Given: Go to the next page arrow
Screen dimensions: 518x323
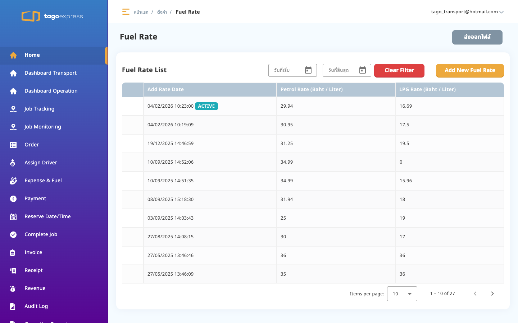Looking at the screenshot, I should [x=492, y=294].
